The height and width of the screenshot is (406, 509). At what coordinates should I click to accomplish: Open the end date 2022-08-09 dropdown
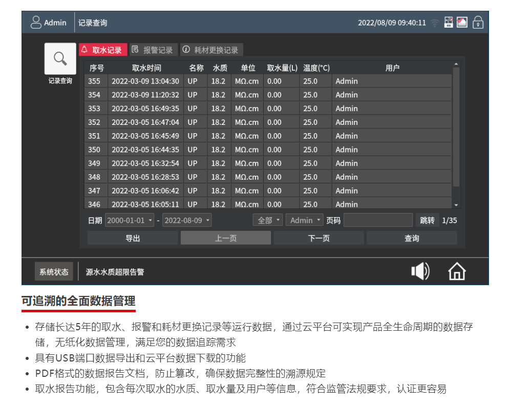click(187, 220)
